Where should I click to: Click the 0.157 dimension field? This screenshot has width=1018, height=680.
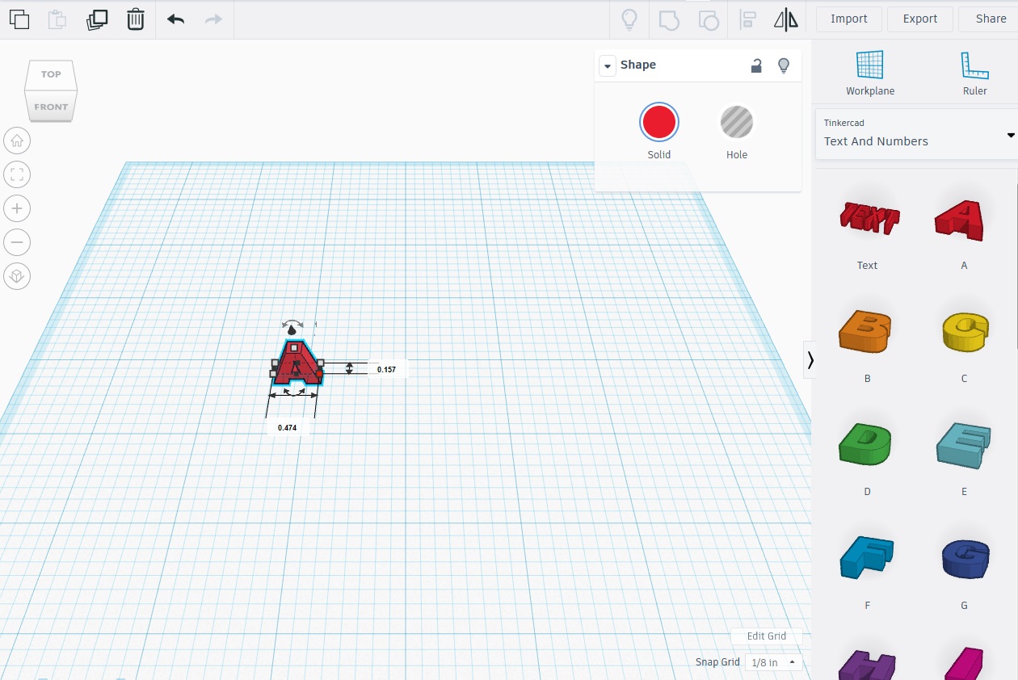pyautogui.click(x=387, y=370)
